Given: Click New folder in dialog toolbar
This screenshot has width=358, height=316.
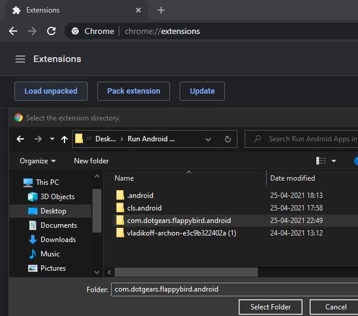Looking at the screenshot, I should point(91,161).
